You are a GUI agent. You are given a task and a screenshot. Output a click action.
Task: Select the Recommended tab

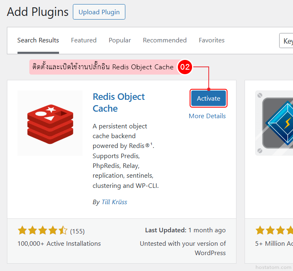click(165, 40)
